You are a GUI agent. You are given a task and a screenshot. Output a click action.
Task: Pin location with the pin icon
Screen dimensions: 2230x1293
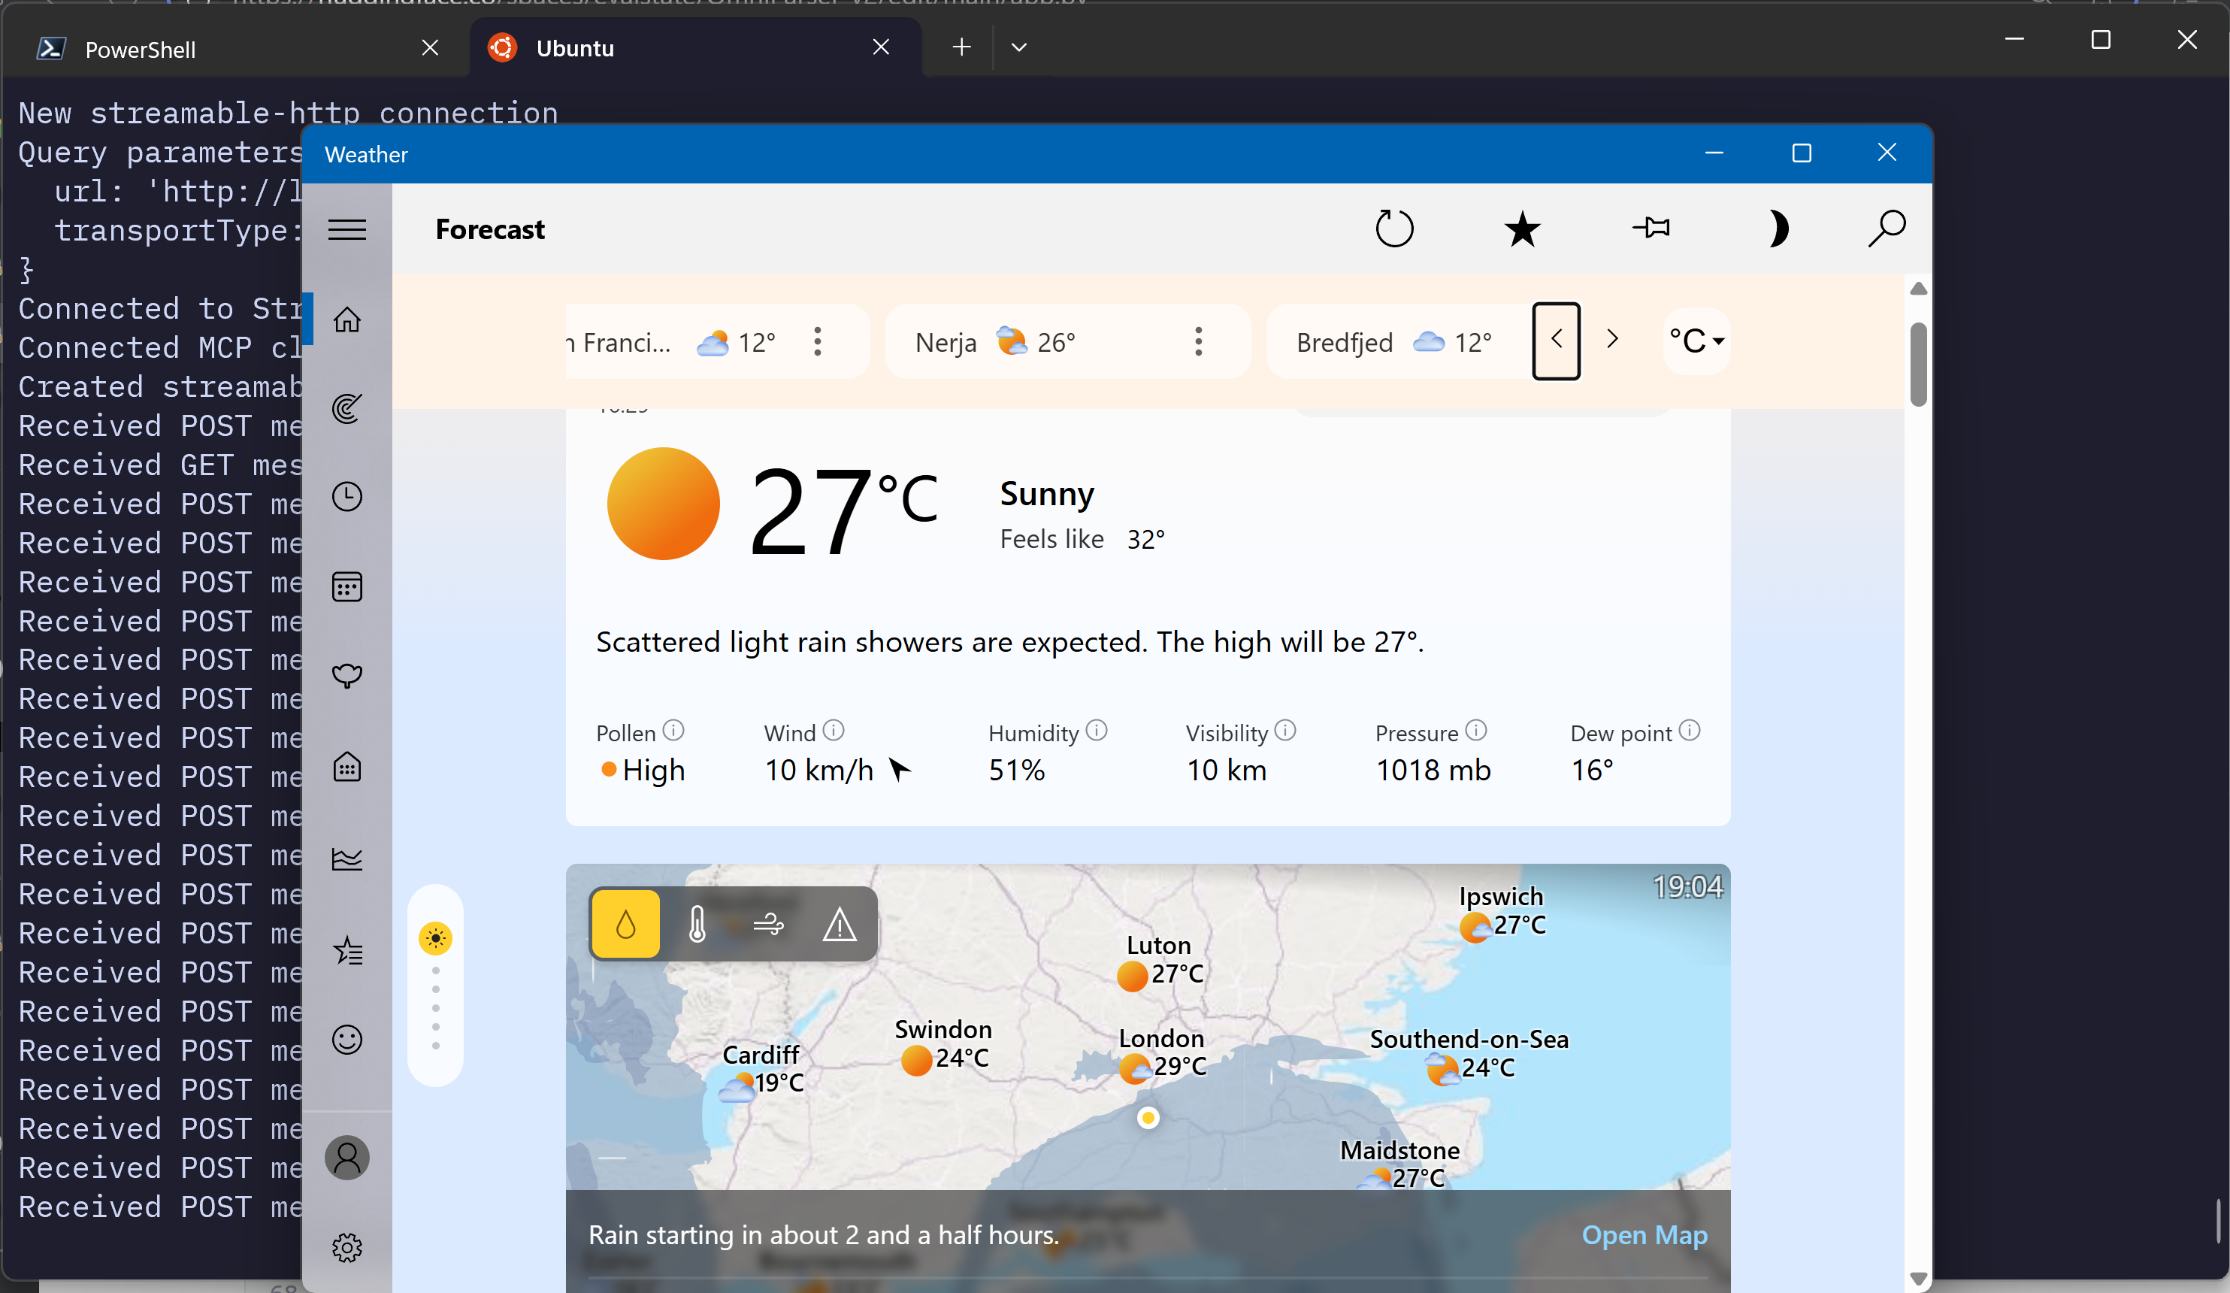(x=1651, y=229)
